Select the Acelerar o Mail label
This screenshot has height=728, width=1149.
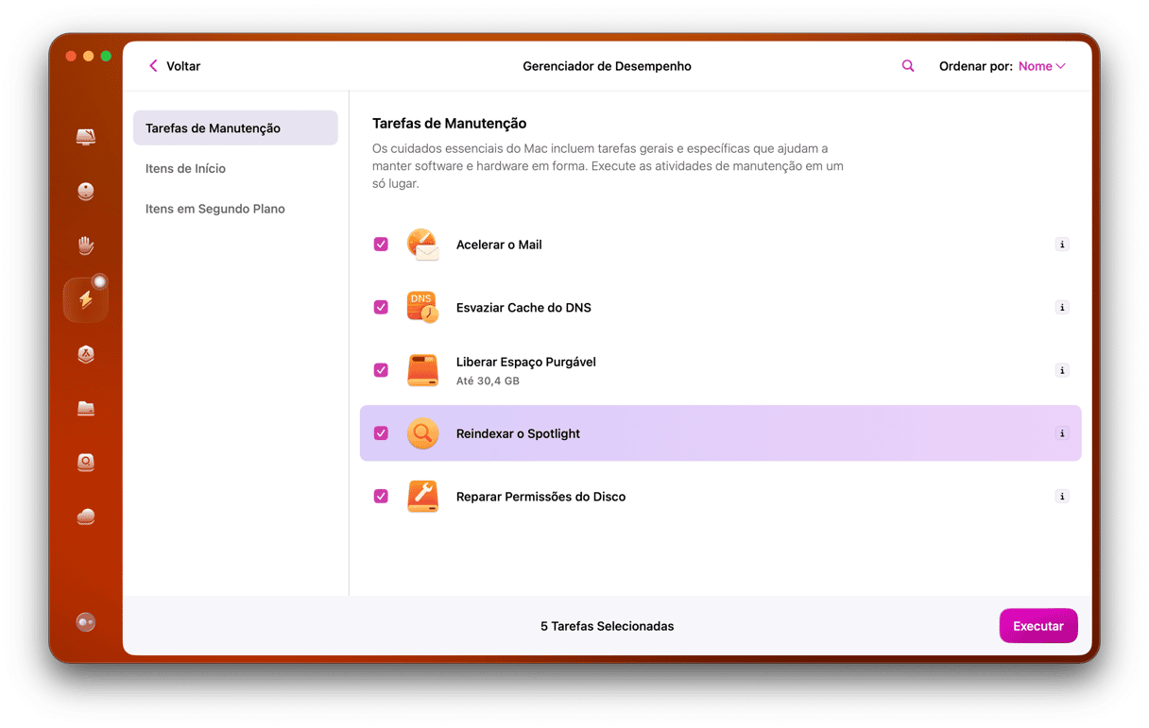pos(499,245)
